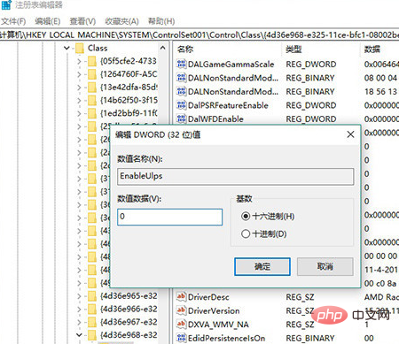Click the DriverVersion string icon
The width and height of the screenshot is (399, 344).
(x=181, y=310)
